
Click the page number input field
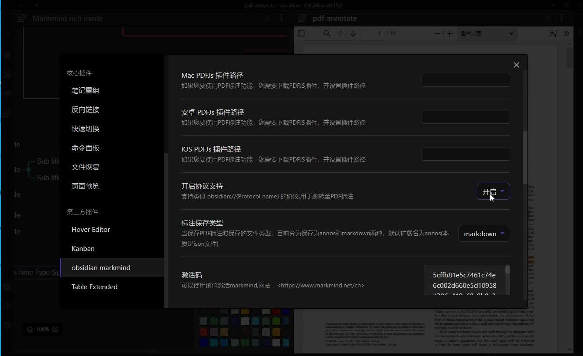(x=372, y=33)
